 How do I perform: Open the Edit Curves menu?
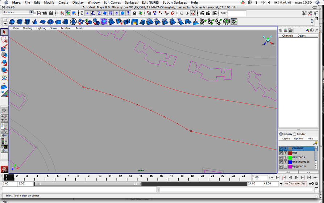[x=112, y=3]
